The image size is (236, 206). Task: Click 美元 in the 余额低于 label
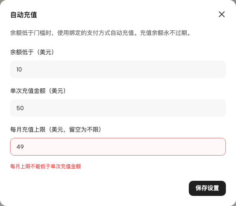pyautogui.click(x=46, y=52)
